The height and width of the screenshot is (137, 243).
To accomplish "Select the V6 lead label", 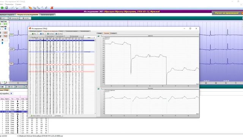I will tap(11, 64).
